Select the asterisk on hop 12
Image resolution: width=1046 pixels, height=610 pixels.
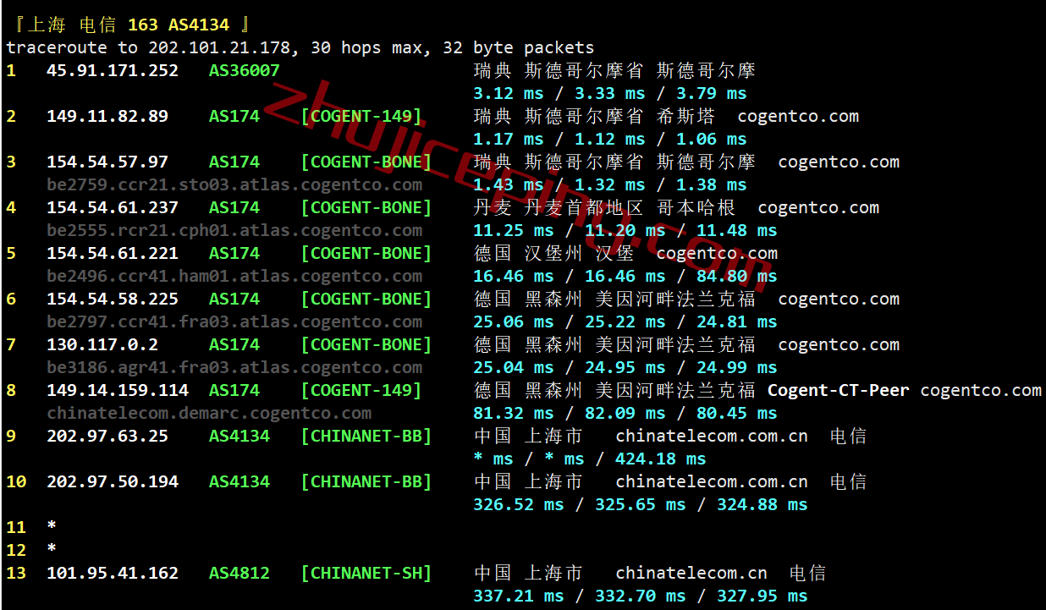[x=52, y=549]
